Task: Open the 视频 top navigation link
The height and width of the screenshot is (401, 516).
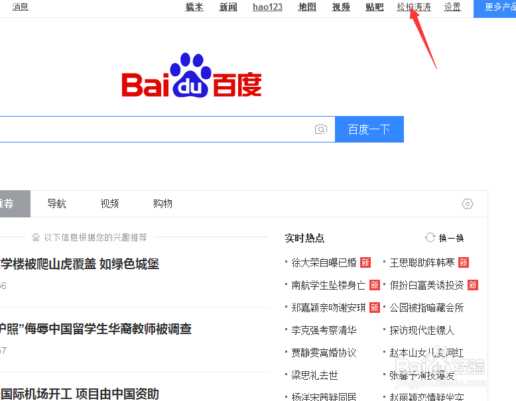Action: (341, 7)
